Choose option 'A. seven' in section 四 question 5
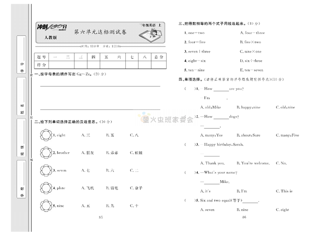 point(207,210)
